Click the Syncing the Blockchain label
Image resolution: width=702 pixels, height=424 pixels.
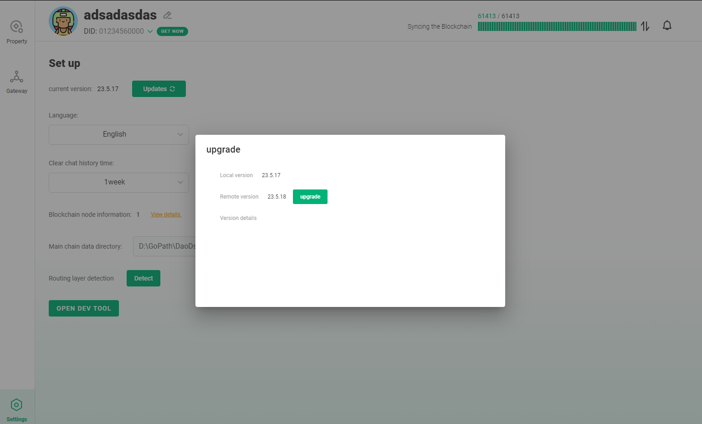440,26
